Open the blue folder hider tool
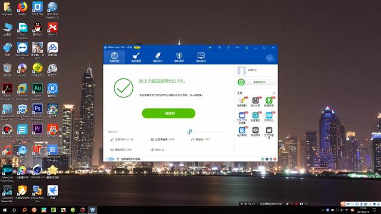The image size is (381, 214). pyautogui.click(x=242, y=118)
